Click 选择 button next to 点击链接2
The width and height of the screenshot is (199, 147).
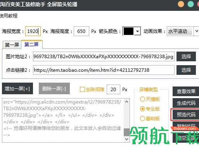coord(186,70)
